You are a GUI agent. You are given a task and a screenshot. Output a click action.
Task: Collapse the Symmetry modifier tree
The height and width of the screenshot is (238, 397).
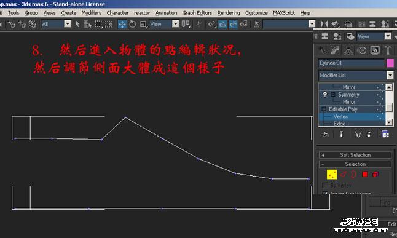pyautogui.click(x=333, y=95)
